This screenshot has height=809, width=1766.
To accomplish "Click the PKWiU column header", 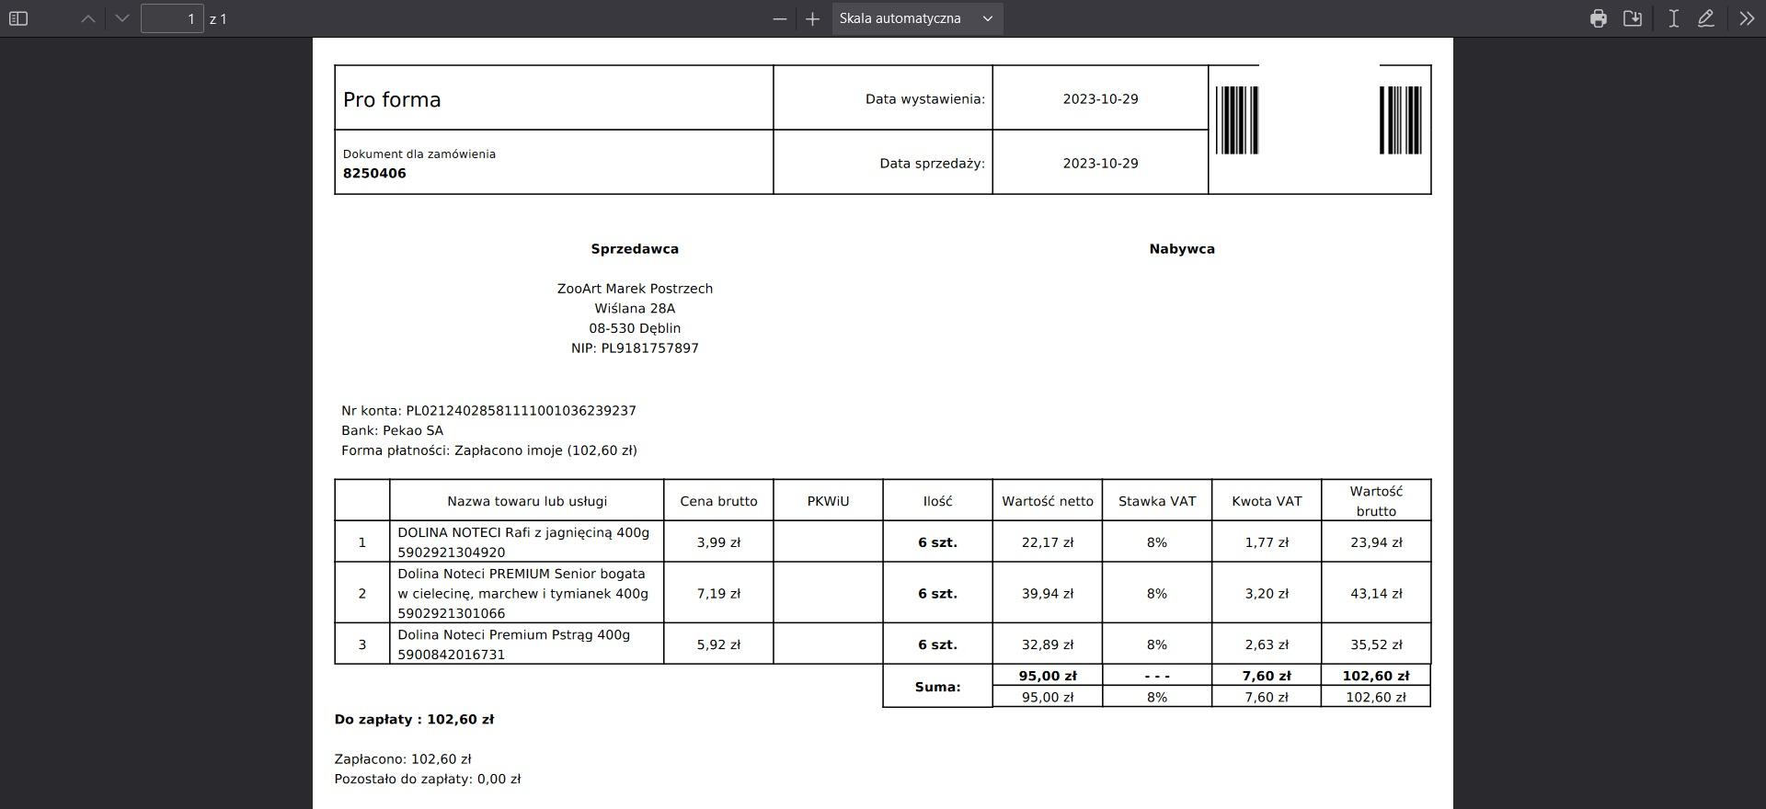I will pyautogui.click(x=828, y=501).
